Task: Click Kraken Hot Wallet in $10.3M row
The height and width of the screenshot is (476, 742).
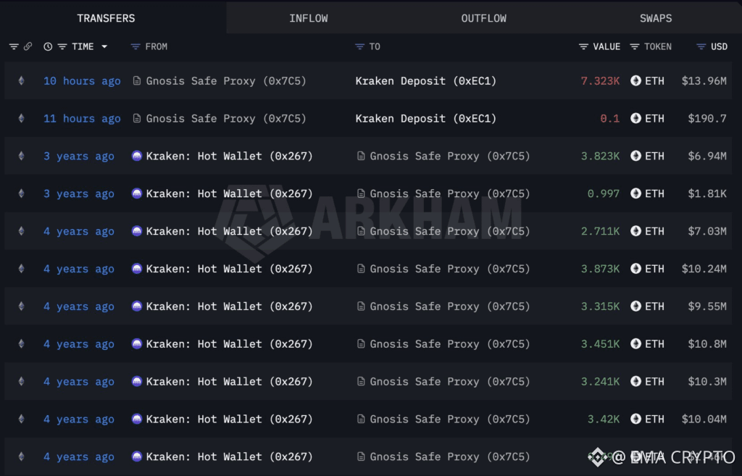Action: click(229, 381)
